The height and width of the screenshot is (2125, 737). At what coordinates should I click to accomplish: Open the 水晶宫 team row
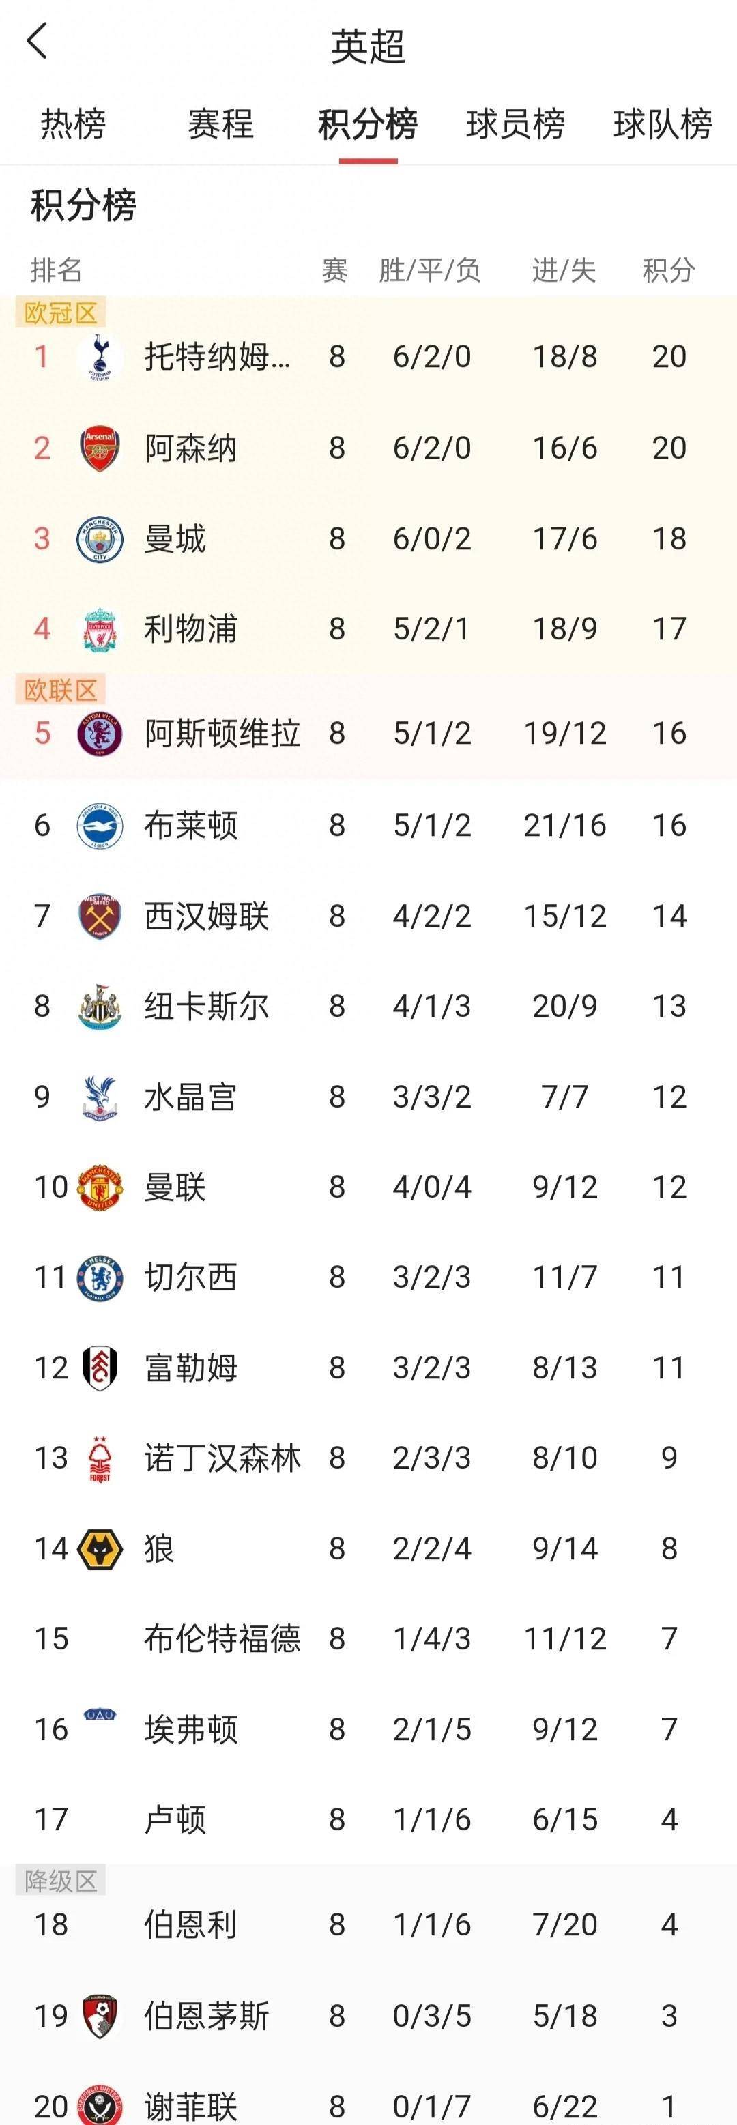point(368,1097)
